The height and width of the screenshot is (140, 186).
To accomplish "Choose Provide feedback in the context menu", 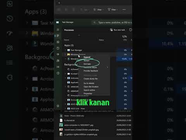I will (91, 71).
